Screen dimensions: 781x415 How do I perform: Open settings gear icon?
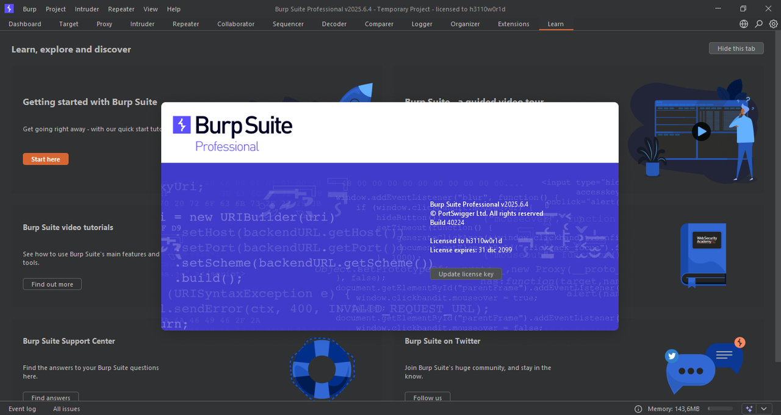(x=773, y=24)
